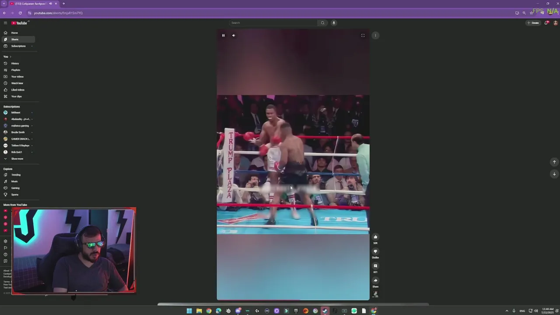Open Shorts in the sidebar
Viewport: 560px width, 315px height.
tap(17, 39)
